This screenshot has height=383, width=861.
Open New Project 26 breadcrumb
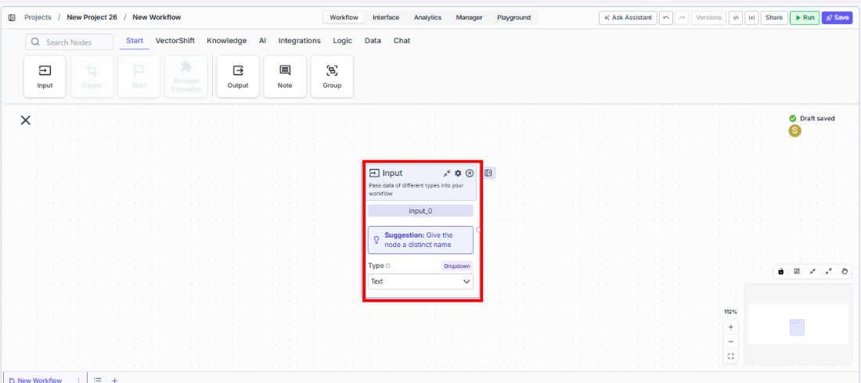pyautogui.click(x=92, y=17)
